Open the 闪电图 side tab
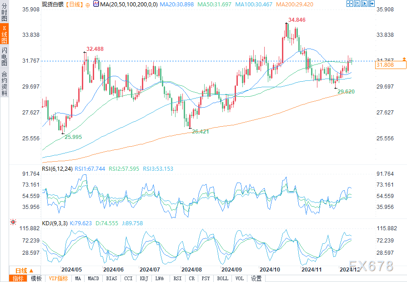 (4, 56)
